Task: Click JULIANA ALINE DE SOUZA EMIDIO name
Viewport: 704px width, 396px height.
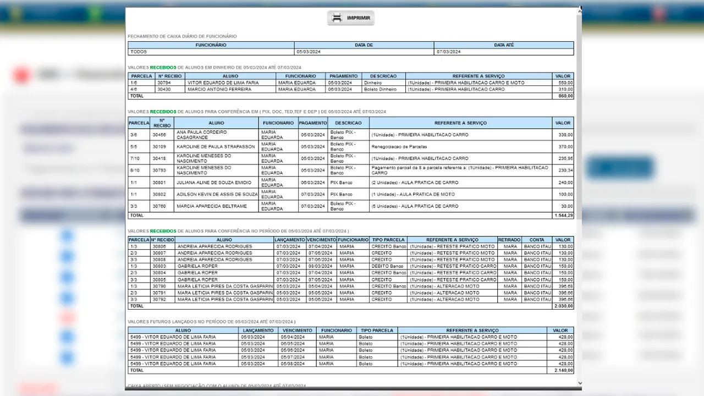Action: point(213,183)
